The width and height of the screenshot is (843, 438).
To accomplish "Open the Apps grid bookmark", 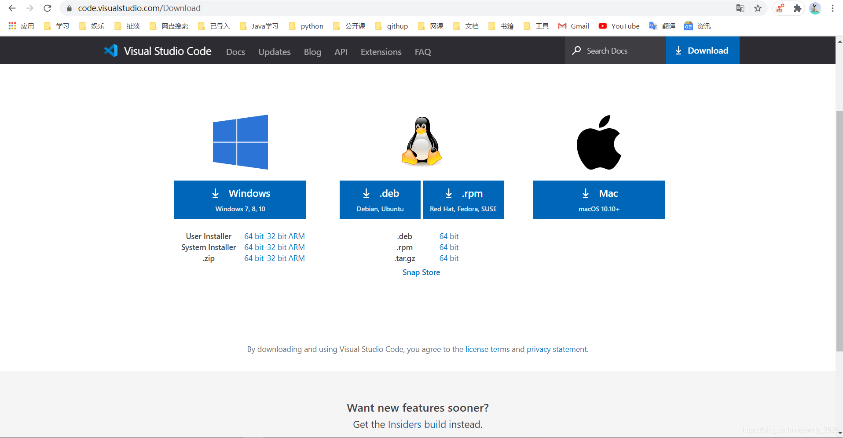I will (x=21, y=26).
